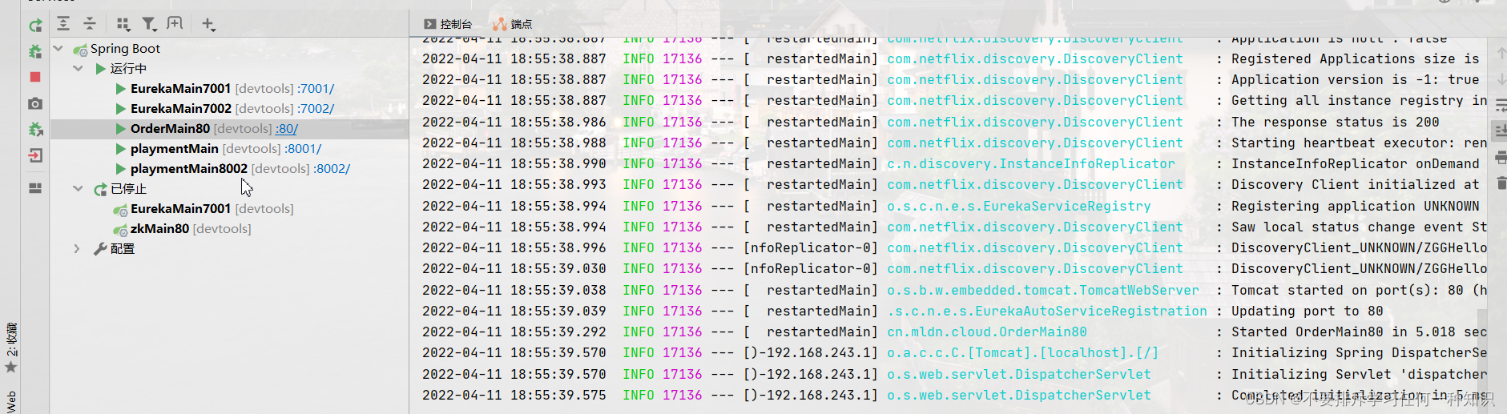Expand all nodes in services tree

63,24
